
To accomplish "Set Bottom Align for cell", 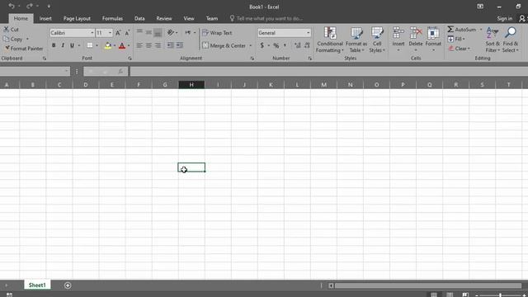I will [158, 33].
